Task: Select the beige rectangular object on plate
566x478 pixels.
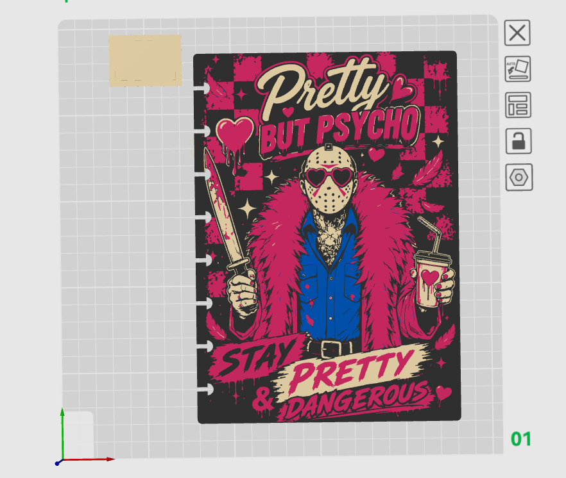Action: point(145,61)
